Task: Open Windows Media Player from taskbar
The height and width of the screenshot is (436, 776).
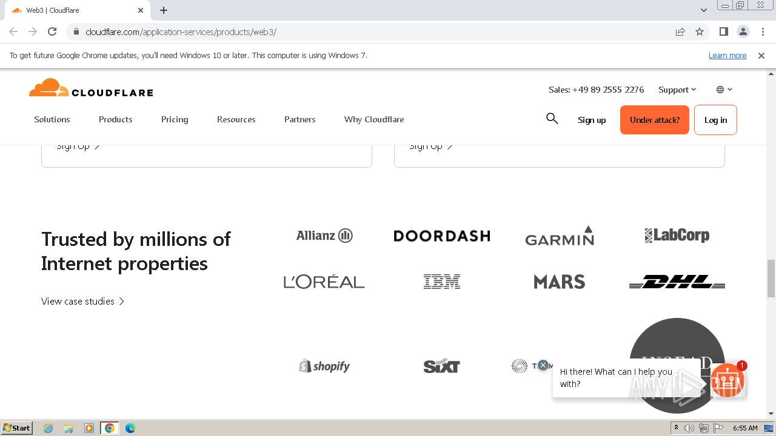Action: tap(89, 428)
